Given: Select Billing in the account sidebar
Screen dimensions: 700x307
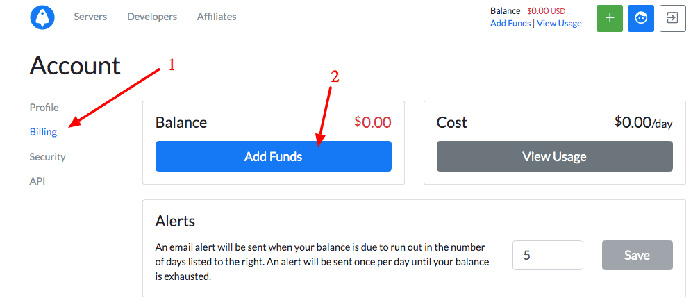Looking at the screenshot, I should 43,132.
